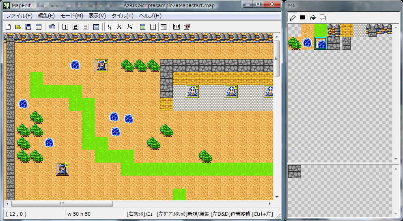Create a new map file

(8, 27)
